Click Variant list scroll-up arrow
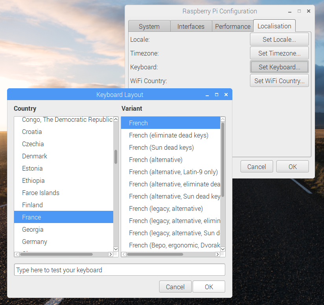Image resolution: width=324 pixels, height=305 pixels. tap(223, 119)
